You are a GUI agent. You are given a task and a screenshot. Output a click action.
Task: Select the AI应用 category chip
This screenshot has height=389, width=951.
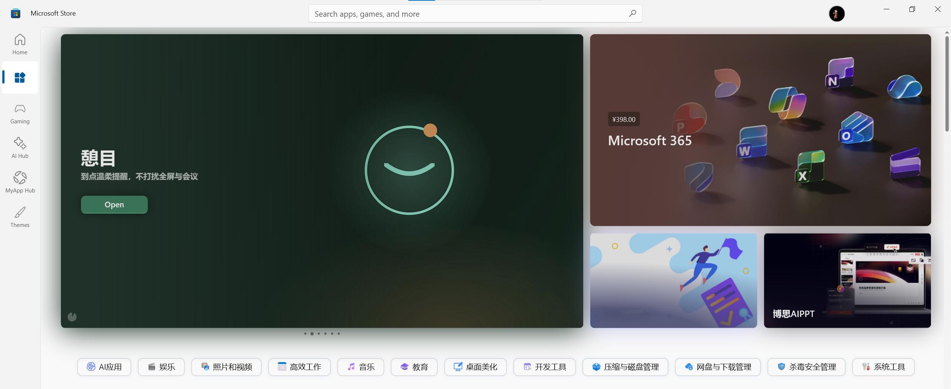(x=104, y=367)
